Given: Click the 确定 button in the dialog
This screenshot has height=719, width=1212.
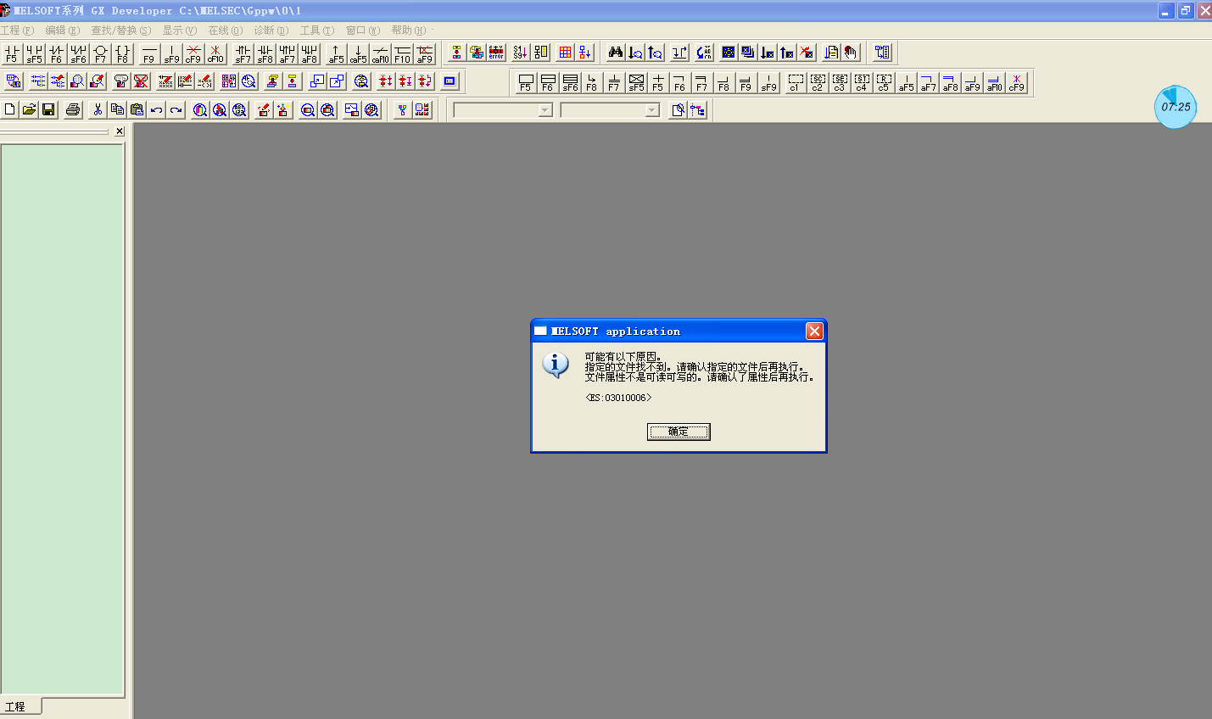Looking at the screenshot, I should [x=679, y=432].
